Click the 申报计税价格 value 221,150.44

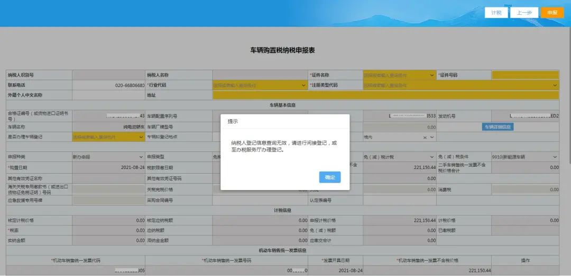click(400, 221)
